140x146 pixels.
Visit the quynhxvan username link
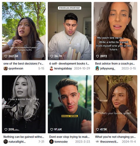pyautogui.click(x=16, y=68)
